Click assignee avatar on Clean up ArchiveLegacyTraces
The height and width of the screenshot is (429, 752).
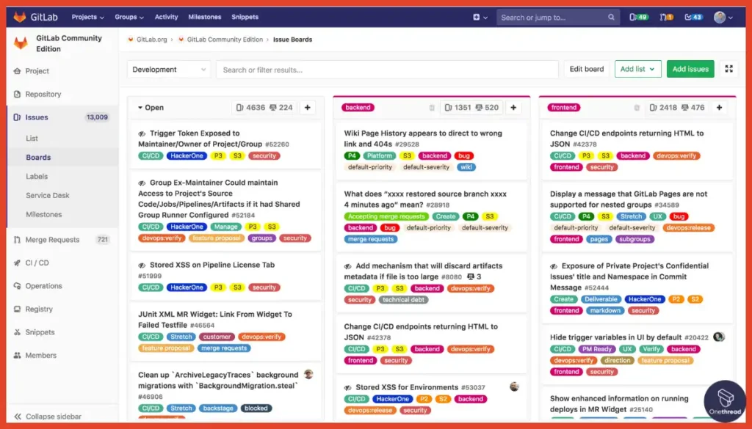(308, 375)
